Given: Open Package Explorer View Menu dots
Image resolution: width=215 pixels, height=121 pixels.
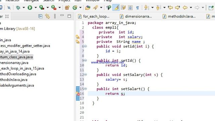Looking at the screenshot, I should (55, 16).
